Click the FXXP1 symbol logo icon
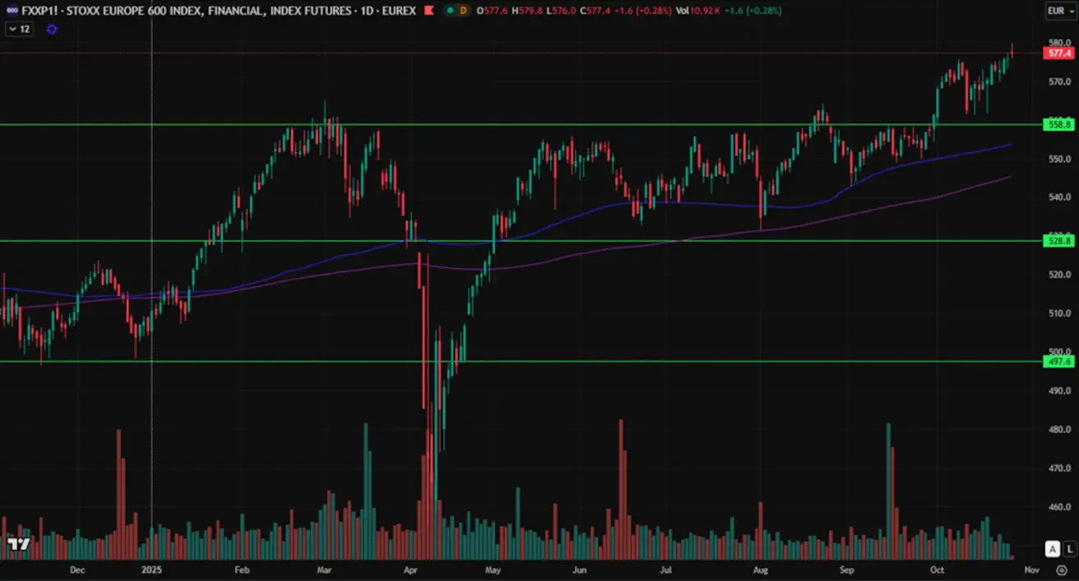 [x=11, y=11]
